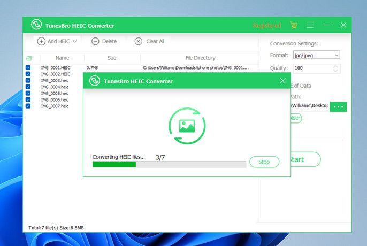Uncheck the IMG_0002.HEIC checkbox

28,74
